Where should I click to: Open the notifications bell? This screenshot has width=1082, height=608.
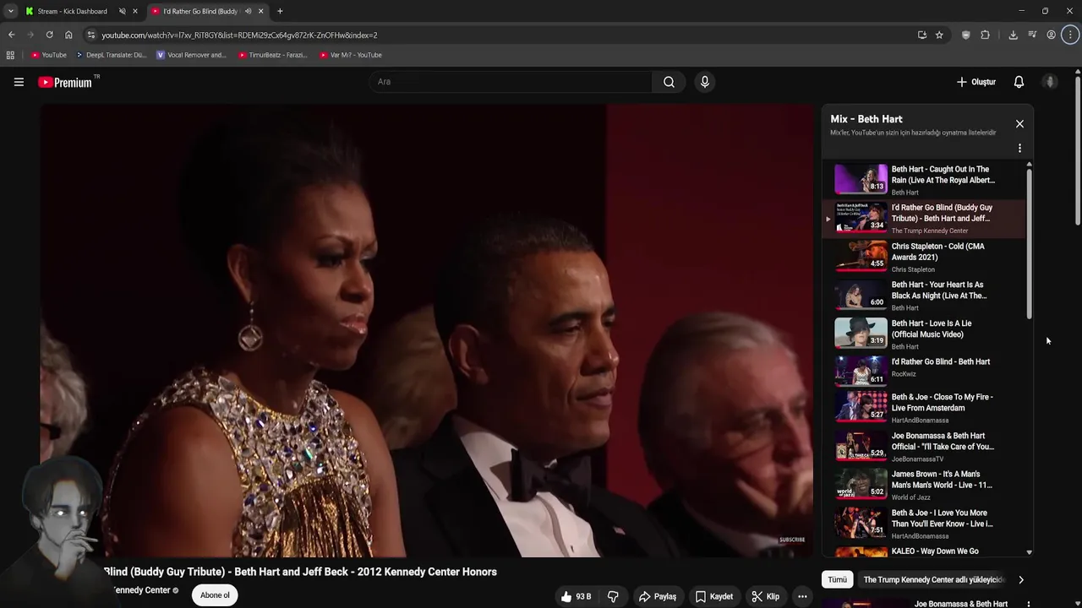pos(1019,82)
